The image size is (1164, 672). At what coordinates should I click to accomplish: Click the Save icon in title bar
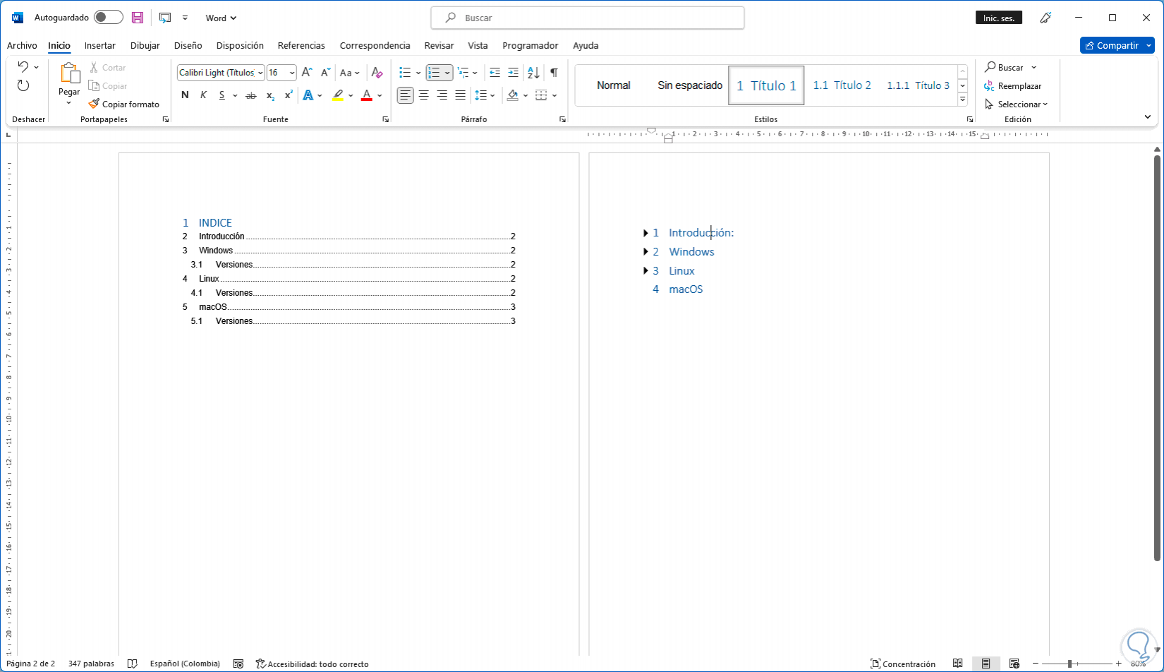[x=138, y=18]
